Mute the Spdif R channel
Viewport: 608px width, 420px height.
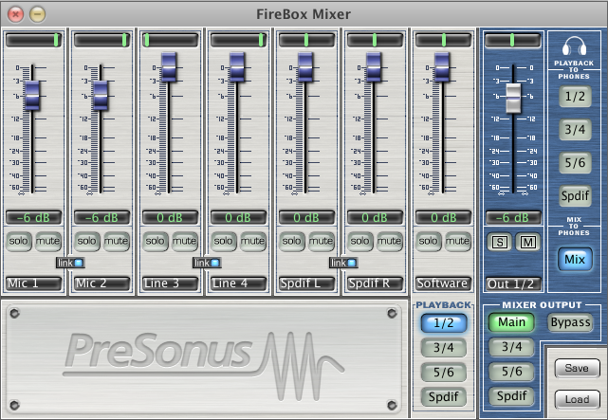point(389,242)
